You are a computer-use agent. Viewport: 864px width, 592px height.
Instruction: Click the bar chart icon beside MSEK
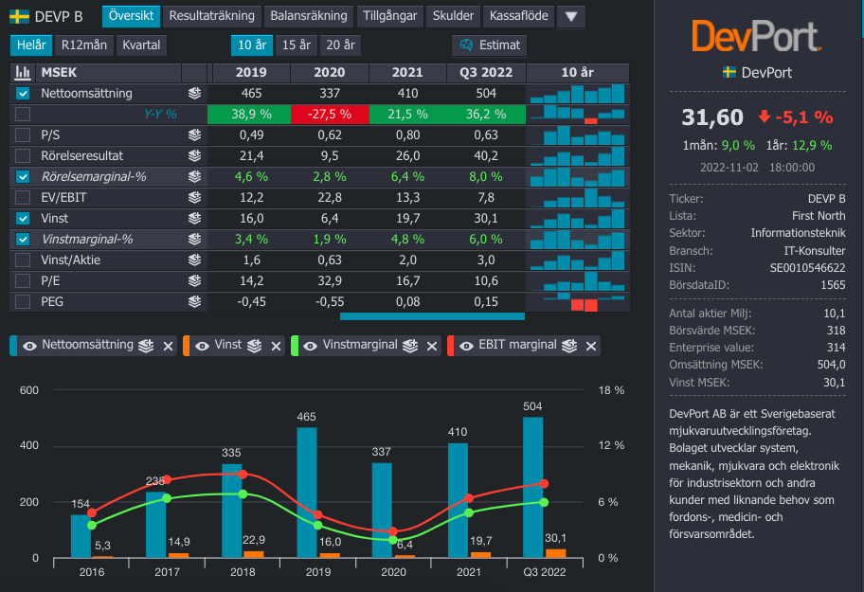23,73
